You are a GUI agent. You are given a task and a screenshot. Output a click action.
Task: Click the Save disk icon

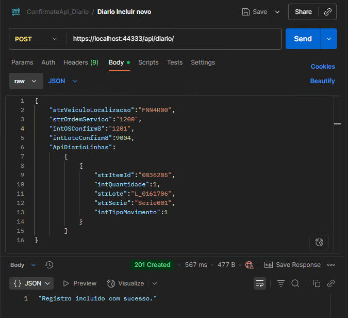[x=246, y=12]
